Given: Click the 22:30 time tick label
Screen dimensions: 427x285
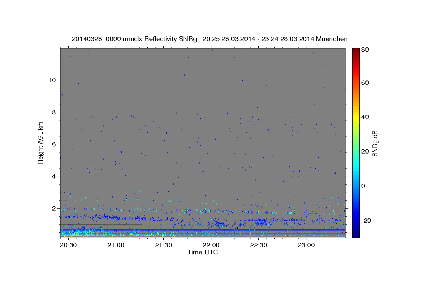Looking at the screenshot, I should [x=258, y=245].
